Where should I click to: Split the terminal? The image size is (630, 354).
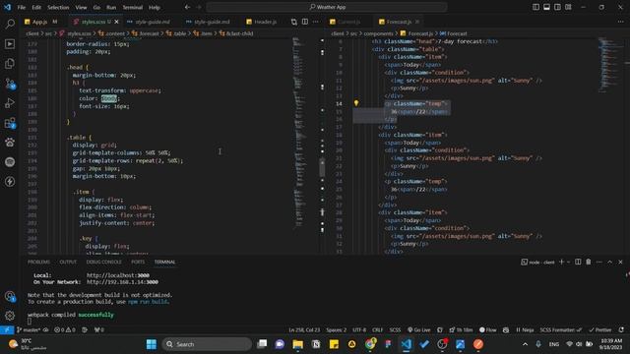578,263
